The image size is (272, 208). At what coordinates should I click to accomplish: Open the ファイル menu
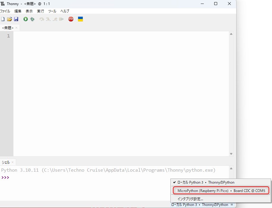[x=5, y=11]
